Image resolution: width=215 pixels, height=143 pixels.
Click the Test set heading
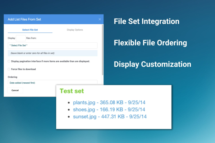tap(72, 91)
